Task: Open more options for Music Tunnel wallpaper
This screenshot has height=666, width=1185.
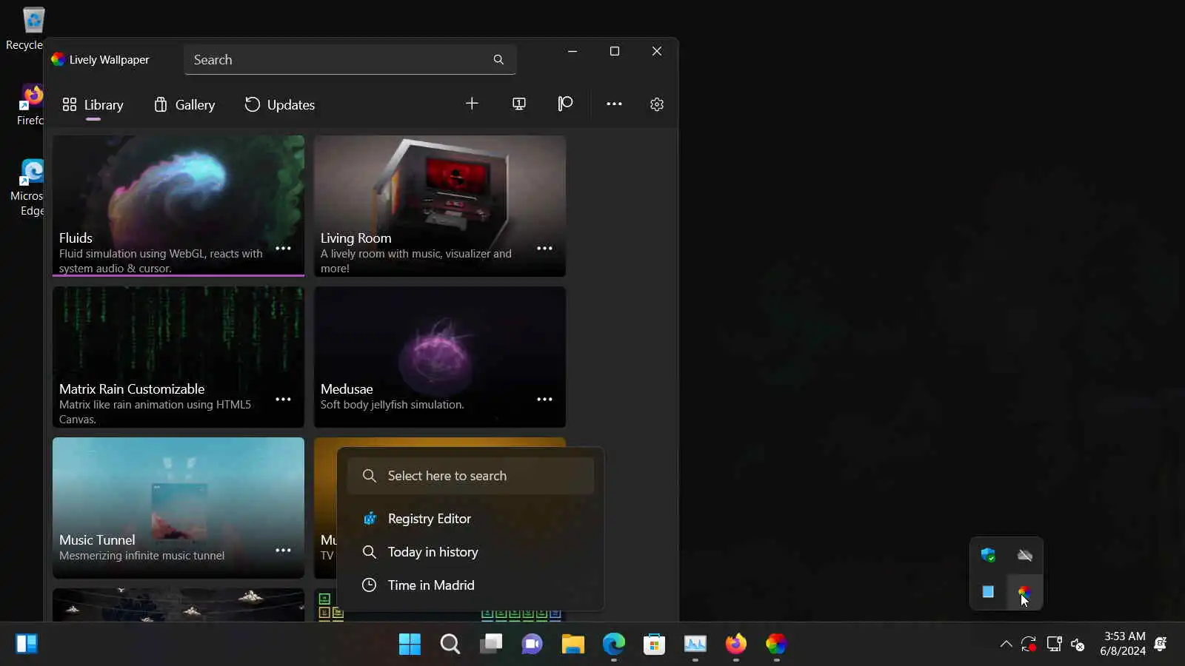Action: click(x=283, y=551)
